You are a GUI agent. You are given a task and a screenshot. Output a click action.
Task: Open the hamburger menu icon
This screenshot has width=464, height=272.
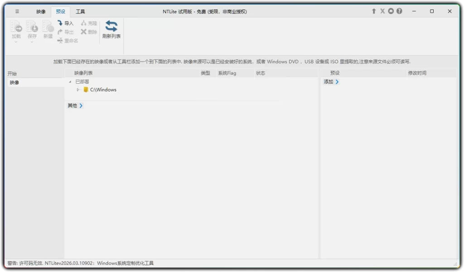[x=17, y=11]
